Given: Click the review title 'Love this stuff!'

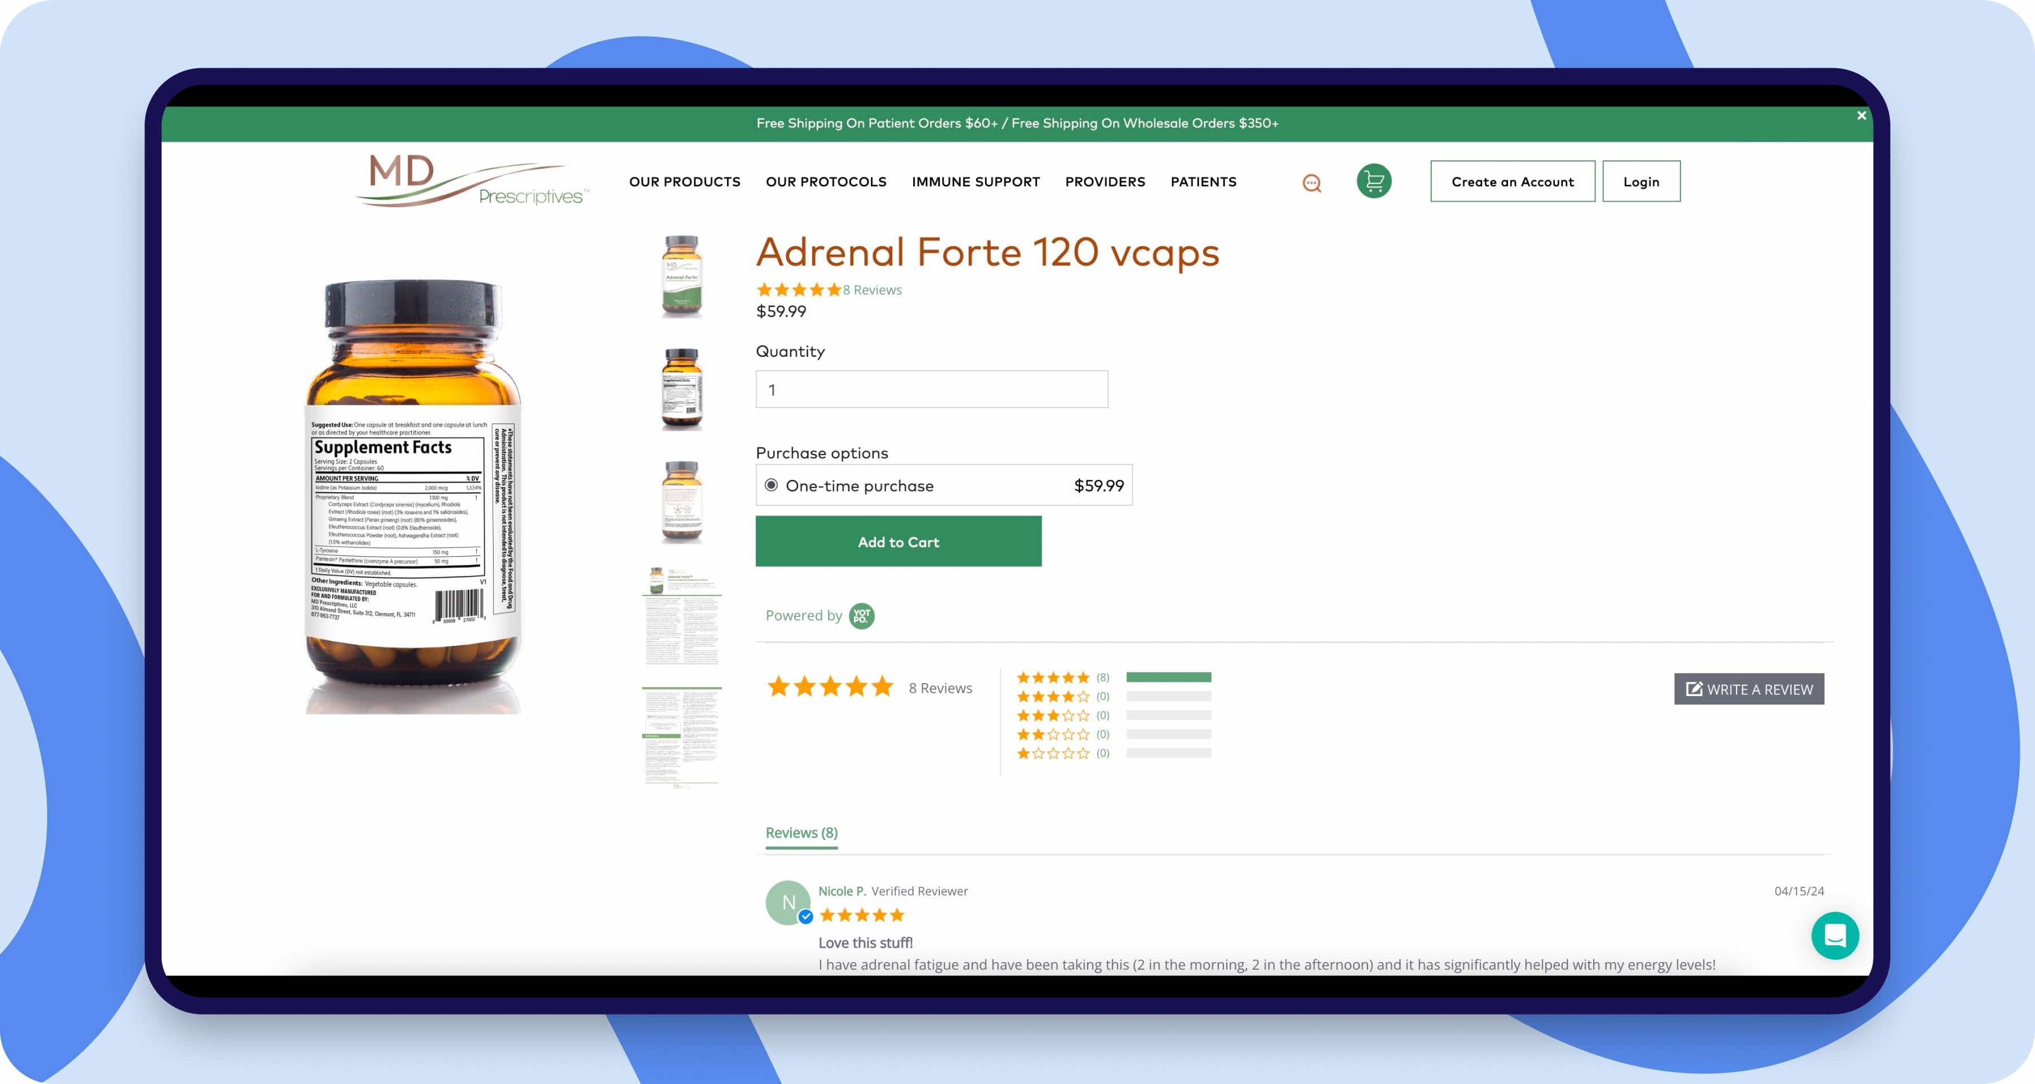Looking at the screenshot, I should 865,943.
